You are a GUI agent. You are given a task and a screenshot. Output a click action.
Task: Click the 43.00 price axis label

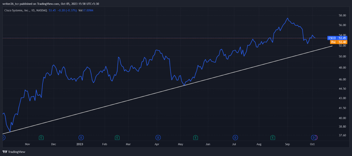[x=342, y=98]
